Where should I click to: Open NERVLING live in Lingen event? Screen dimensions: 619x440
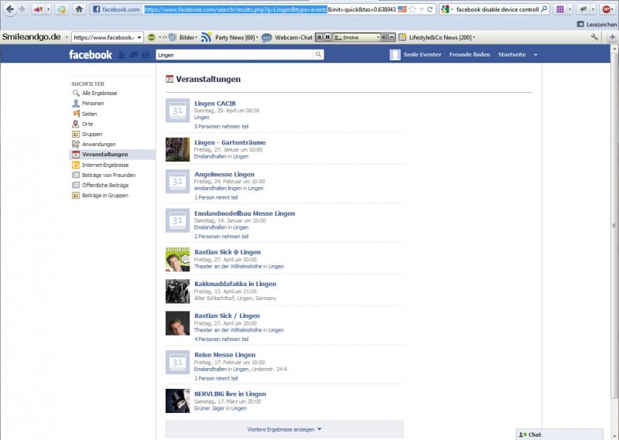click(x=230, y=394)
